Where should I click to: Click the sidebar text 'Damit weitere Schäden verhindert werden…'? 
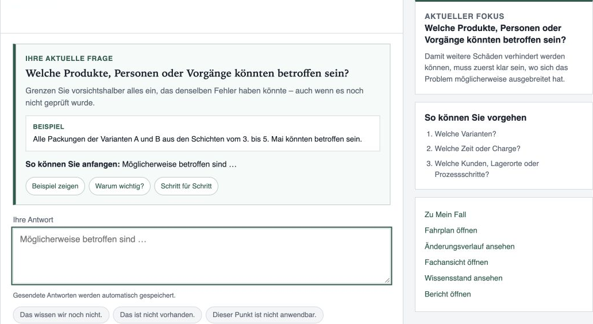click(x=496, y=68)
